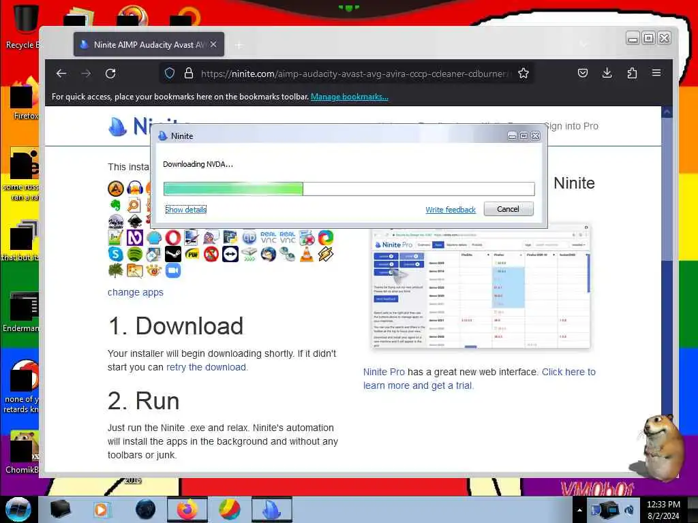Open the Firefox hamburger application menu

click(656, 73)
